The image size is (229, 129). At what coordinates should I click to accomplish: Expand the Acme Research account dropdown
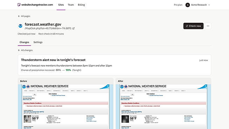click(209, 5)
